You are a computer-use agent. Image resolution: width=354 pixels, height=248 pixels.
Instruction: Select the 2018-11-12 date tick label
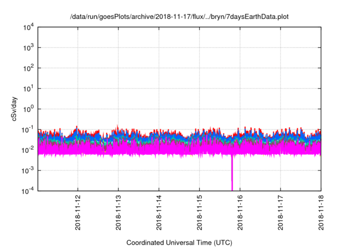(77, 213)
